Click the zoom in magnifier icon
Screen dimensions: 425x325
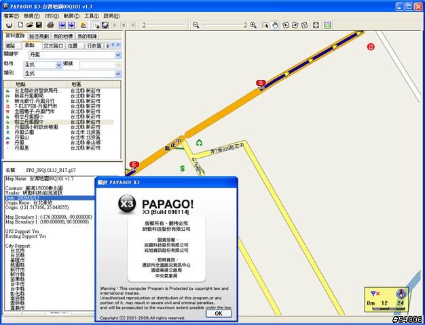tap(253, 25)
